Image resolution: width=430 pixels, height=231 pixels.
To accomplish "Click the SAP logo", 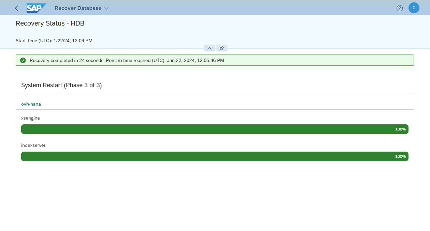I will pos(36,8).
